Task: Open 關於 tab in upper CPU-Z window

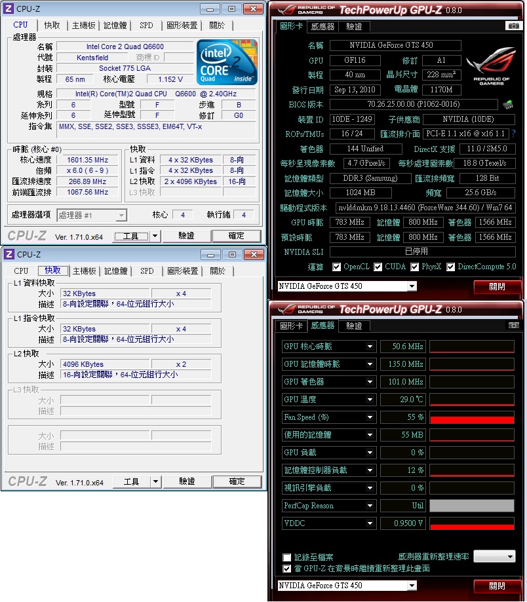Action: (217, 26)
